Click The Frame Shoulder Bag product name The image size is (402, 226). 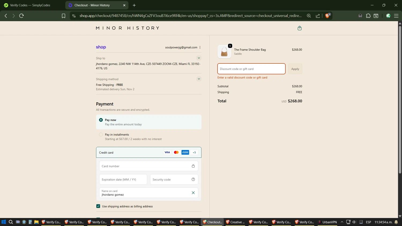(x=250, y=50)
